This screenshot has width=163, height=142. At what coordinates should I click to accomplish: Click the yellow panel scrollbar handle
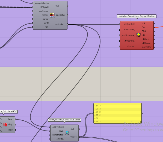pos(141,122)
